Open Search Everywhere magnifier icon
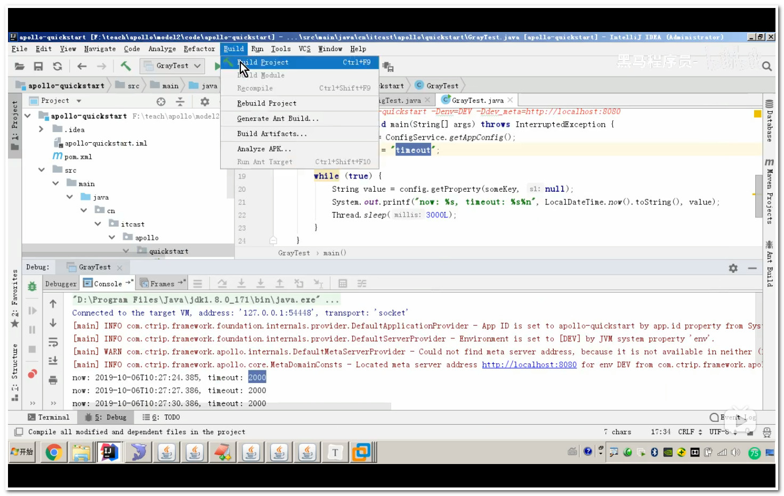 pyautogui.click(x=767, y=66)
